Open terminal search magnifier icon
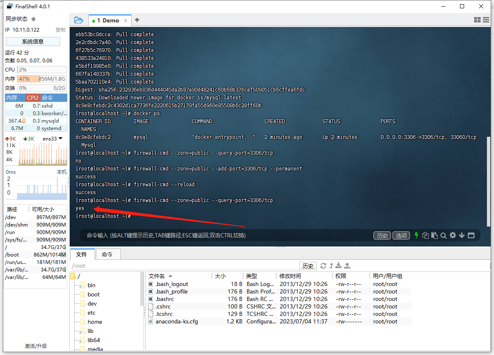Image resolution: width=494 pixels, height=355 pixels. click(443, 235)
